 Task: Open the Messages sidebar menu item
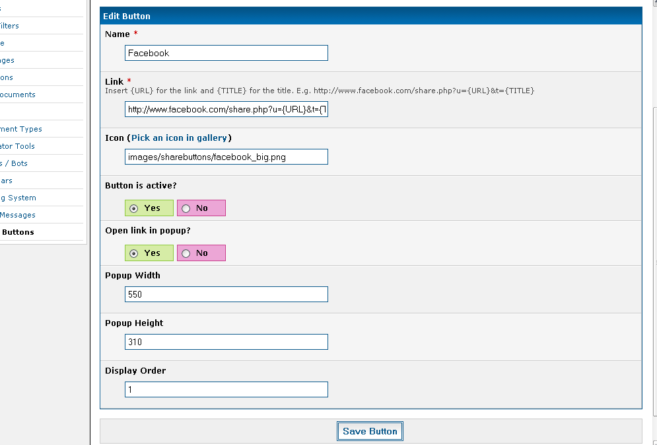18,215
